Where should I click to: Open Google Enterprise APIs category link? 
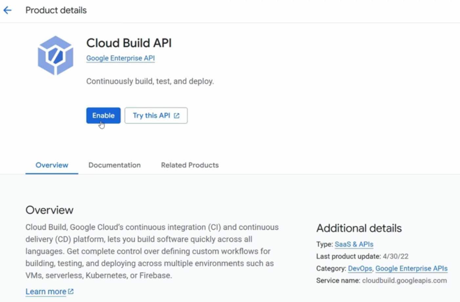[x=411, y=269]
